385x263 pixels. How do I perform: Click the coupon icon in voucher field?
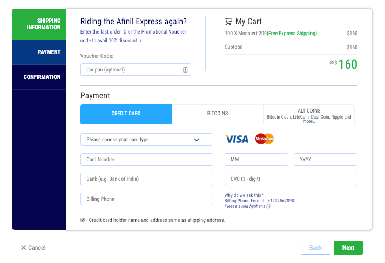click(185, 70)
